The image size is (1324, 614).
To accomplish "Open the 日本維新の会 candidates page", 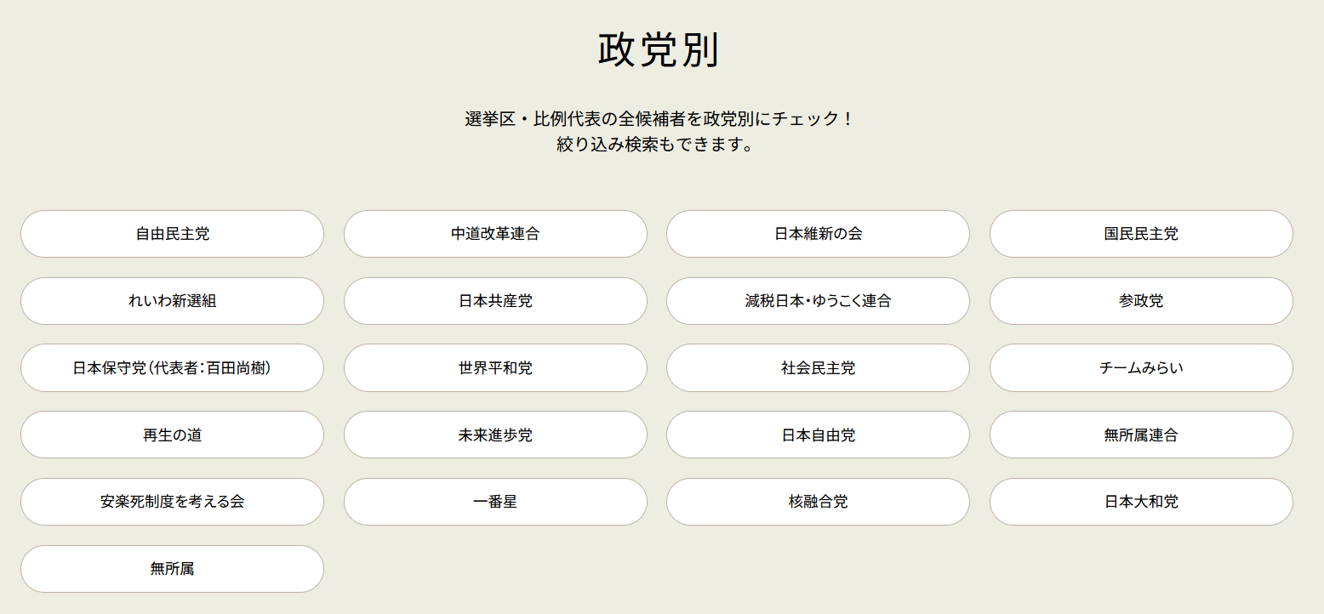I will (818, 234).
